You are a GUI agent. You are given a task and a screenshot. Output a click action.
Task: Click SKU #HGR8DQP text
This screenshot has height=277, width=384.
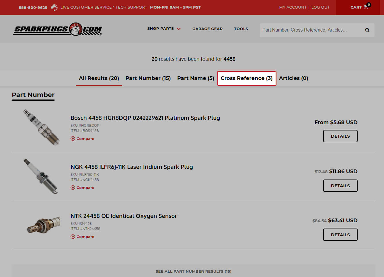pyautogui.click(x=85, y=126)
